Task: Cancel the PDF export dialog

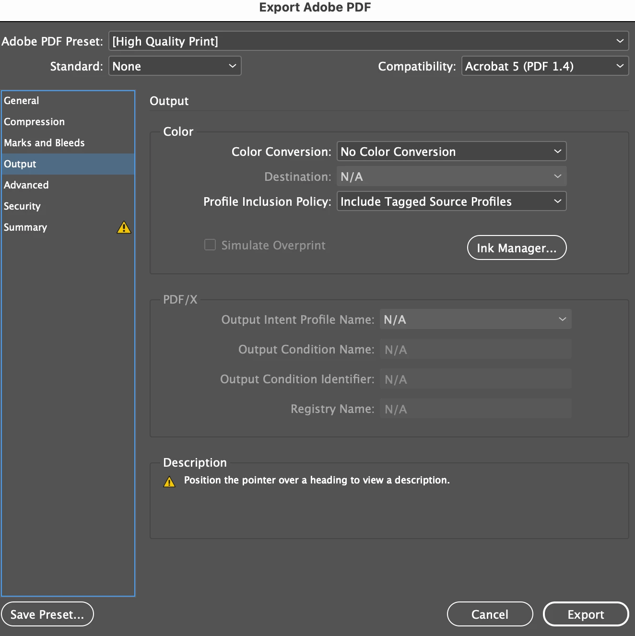Action: 490,614
